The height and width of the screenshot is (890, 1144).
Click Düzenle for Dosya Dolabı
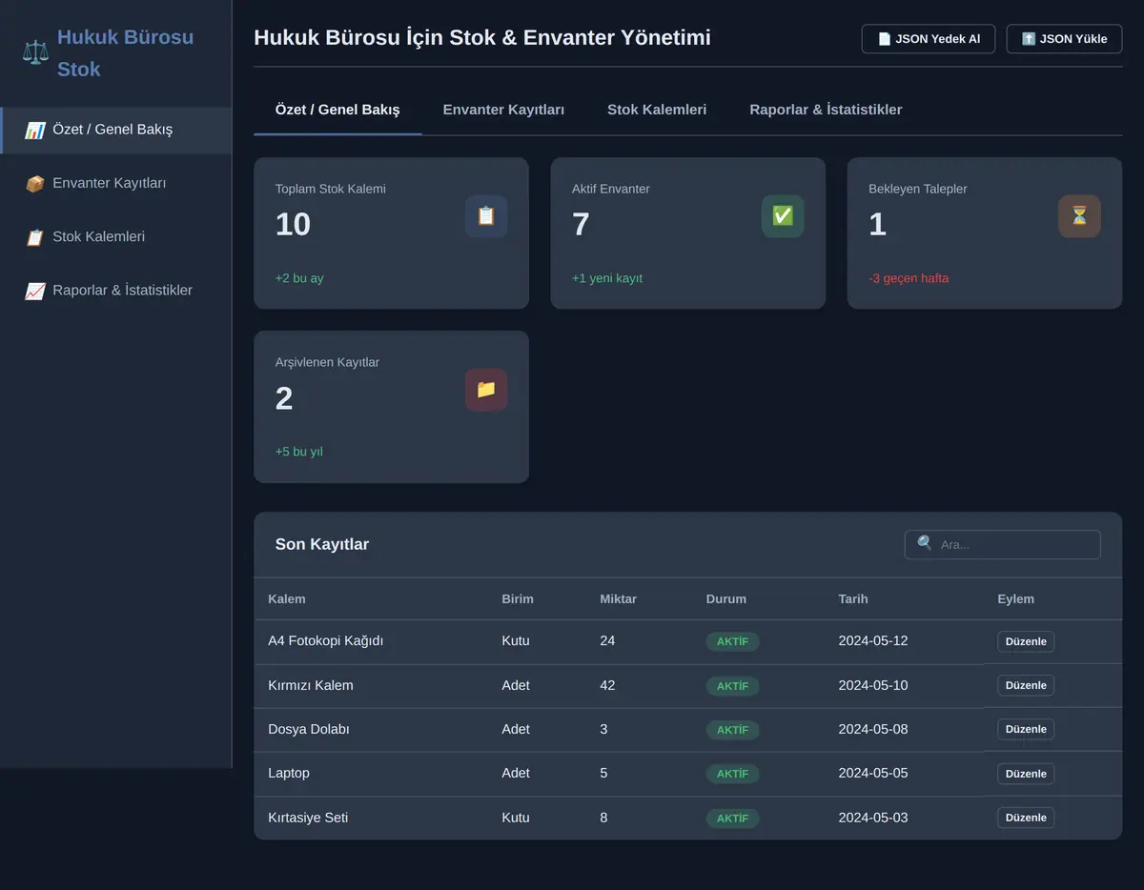point(1026,729)
